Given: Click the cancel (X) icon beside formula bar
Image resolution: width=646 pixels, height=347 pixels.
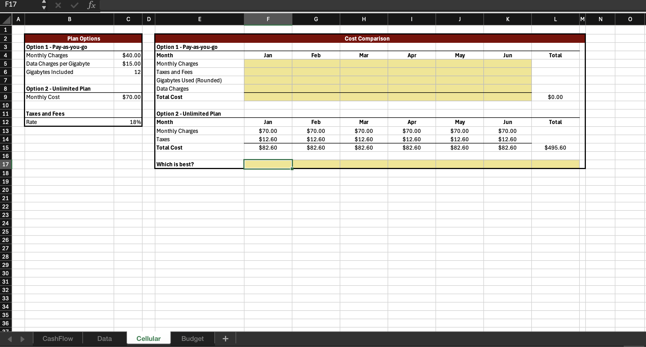Looking at the screenshot, I should (x=58, y=5).
